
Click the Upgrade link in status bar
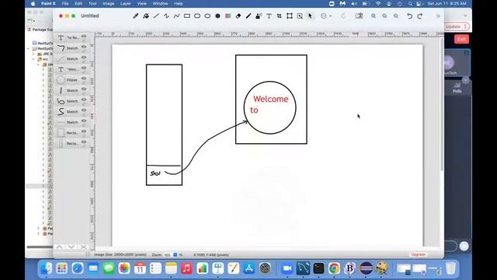click(x=418, y=254)
